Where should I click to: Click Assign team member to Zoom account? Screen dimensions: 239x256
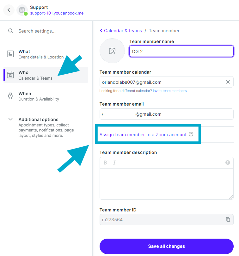(143, 135)
